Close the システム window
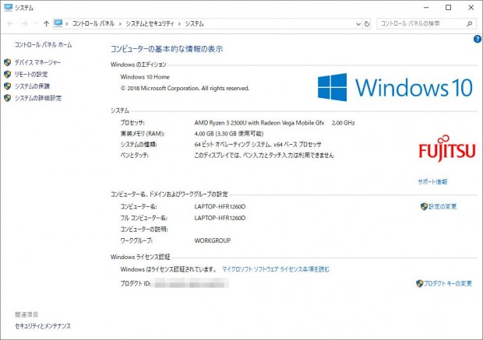The image size is (483, 340). (x=471, y=7)
